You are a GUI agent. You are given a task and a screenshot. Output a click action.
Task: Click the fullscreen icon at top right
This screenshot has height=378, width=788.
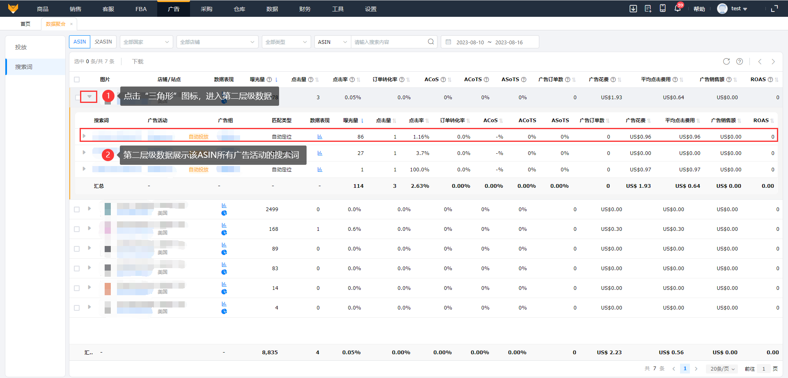point(774,9)
